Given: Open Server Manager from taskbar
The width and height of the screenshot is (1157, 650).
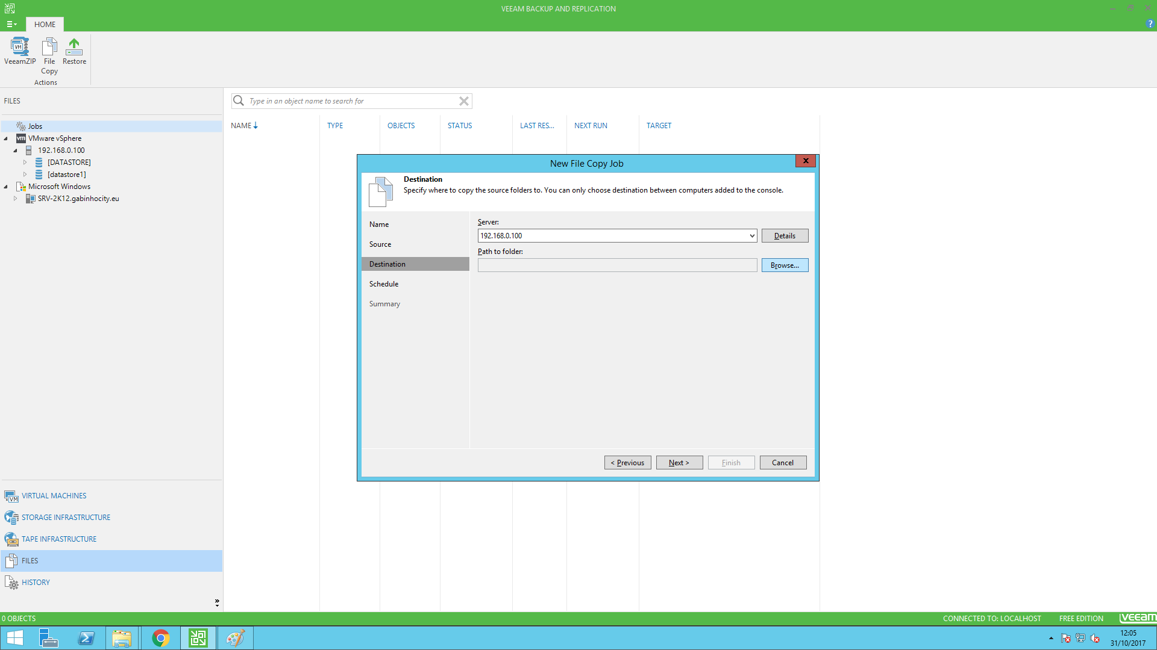Looking at the screenshot, I should coord(48,638).
